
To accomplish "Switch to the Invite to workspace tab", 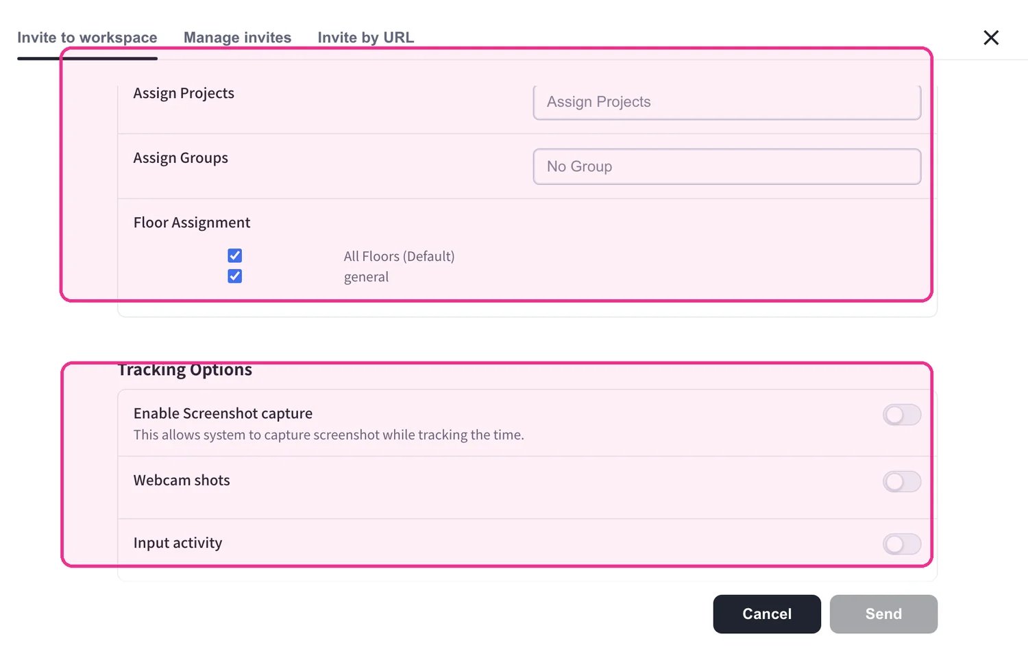I will pyautogui.click(x=87, y=38).
